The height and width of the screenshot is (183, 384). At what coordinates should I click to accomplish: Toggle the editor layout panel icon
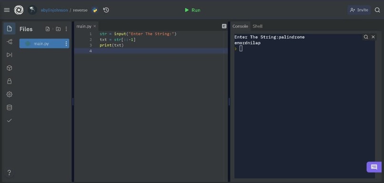click(224, 26)
